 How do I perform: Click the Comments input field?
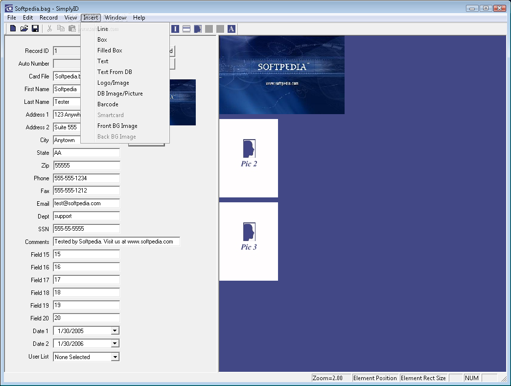coord(116,241)
